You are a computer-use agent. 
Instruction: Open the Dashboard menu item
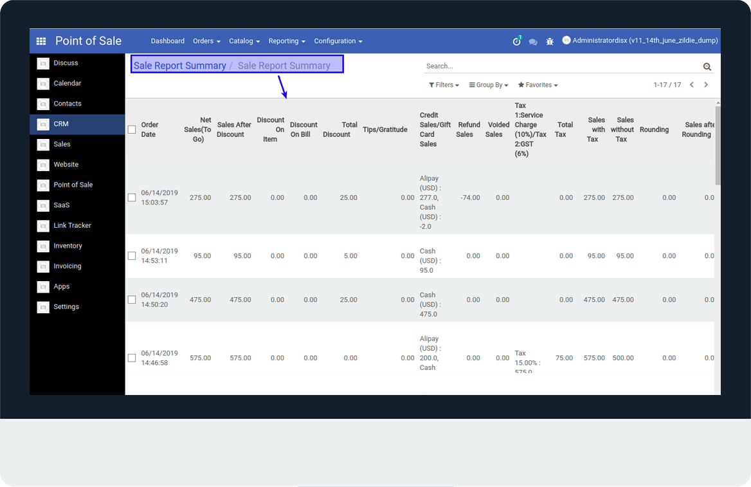tap(168, 41)
